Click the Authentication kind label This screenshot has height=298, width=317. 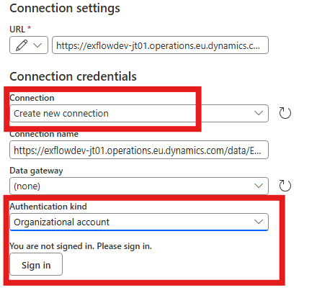(x=48, y=207)
